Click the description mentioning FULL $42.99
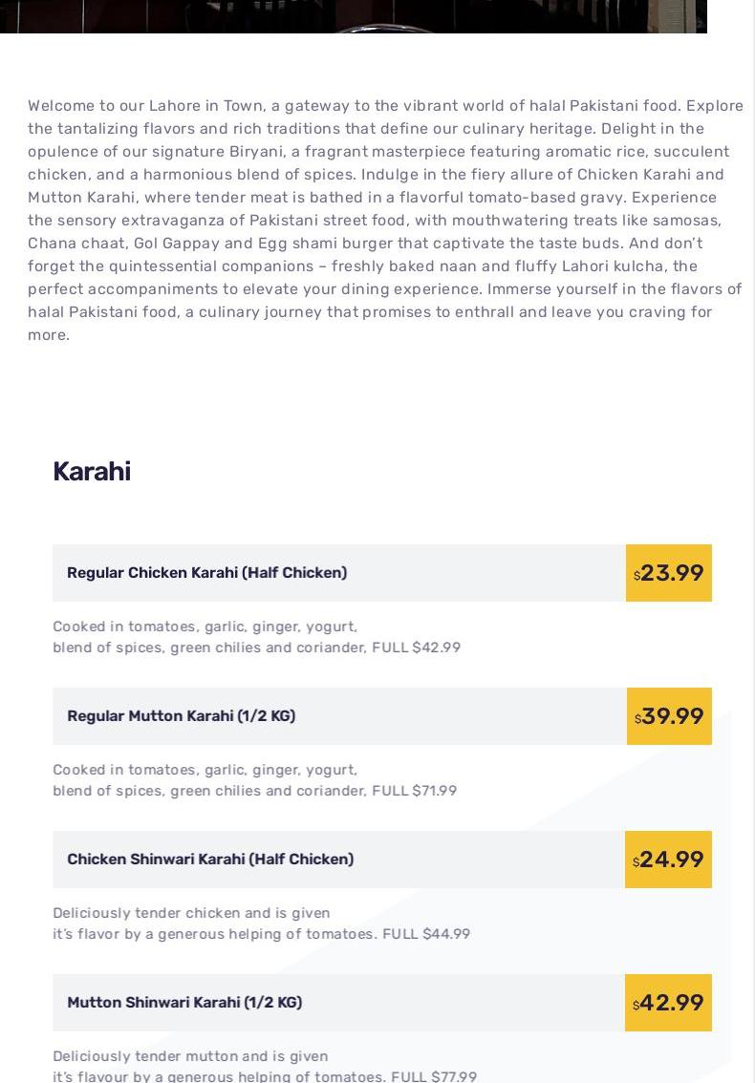The width and height of the screenshot is (755, 1083). coord(256,637)
